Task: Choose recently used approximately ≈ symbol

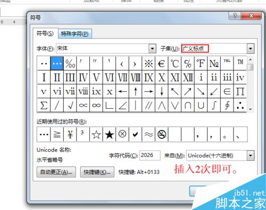Action: coord(148,134)
